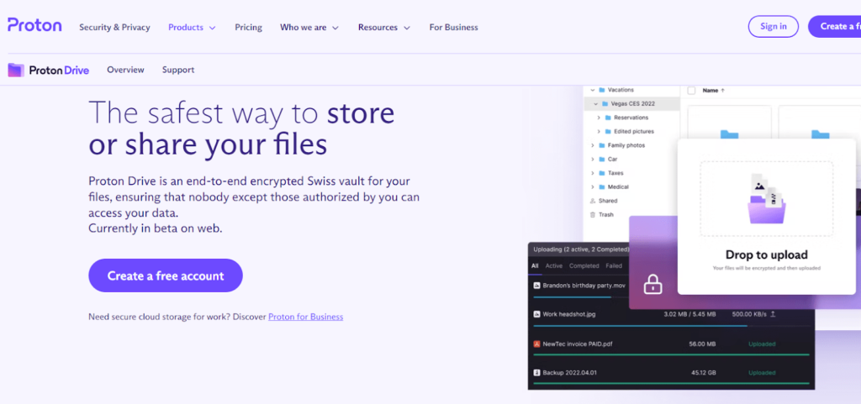Screen dimensions: 861x404
Task: Click the Medical folder icon
Action: tap(602, 187)
